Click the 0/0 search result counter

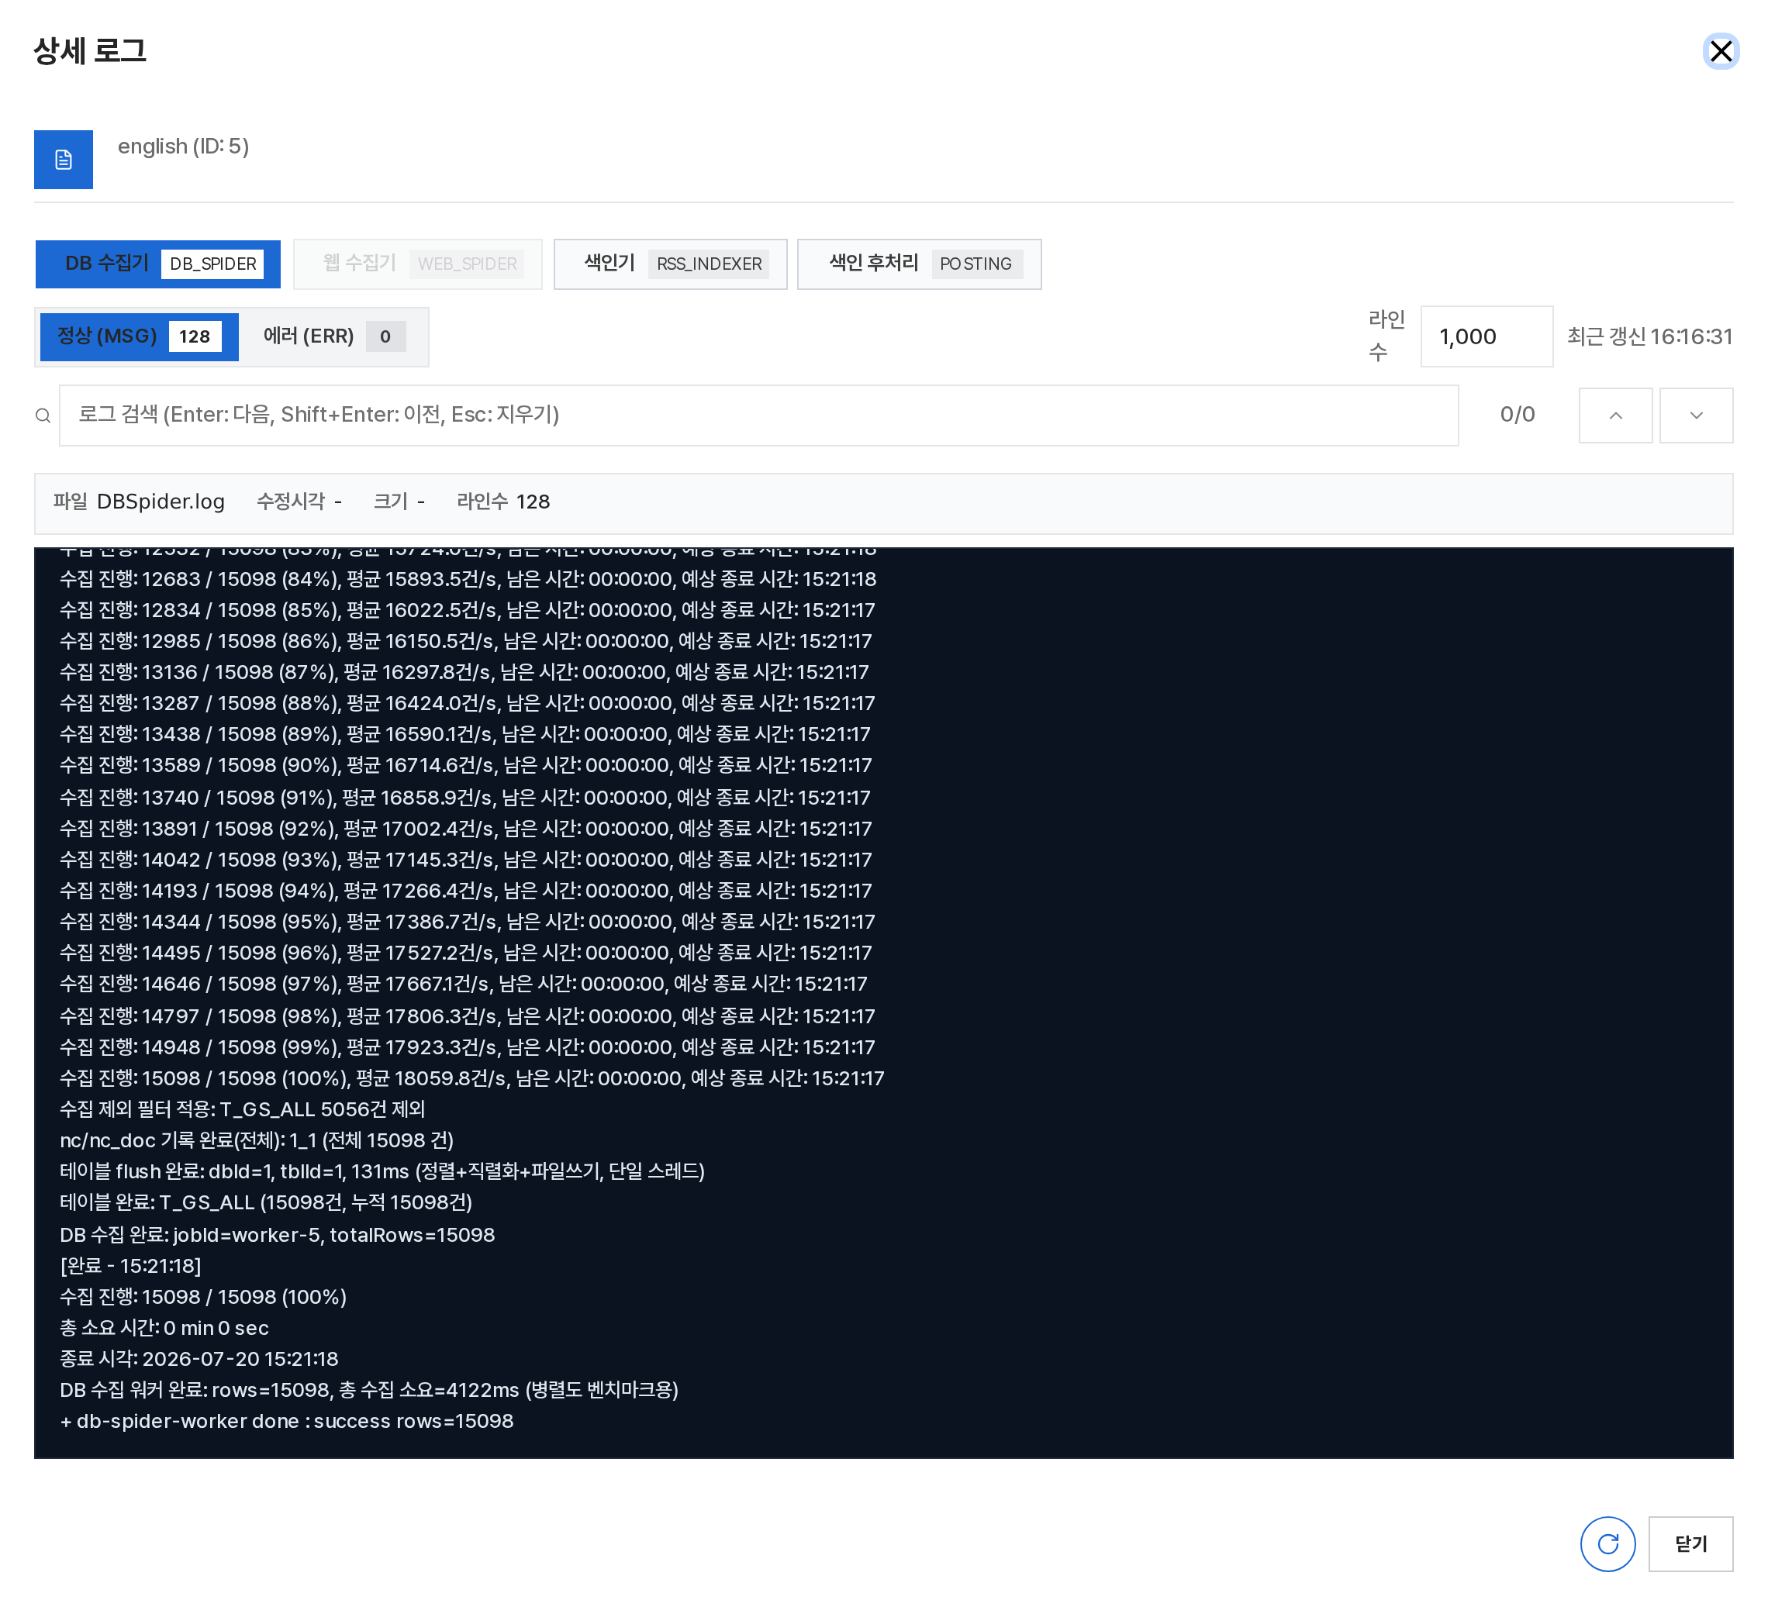coord(1518,415)
